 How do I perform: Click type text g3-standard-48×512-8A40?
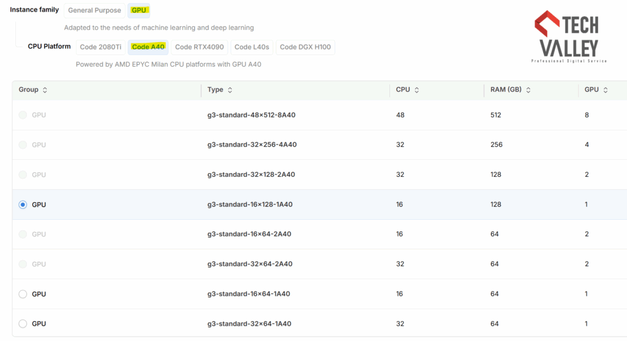click(251, 115)
